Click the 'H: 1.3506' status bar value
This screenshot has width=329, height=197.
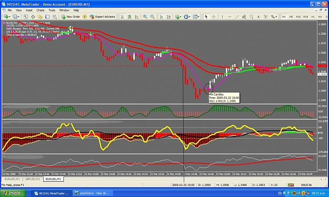223,185
